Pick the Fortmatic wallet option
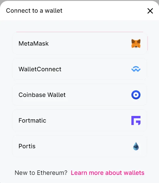 [x=79, y=120]
